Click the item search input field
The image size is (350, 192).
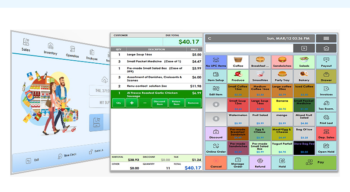tap(249, 49)
